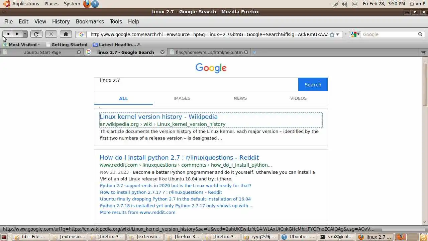Click the network connection indicator icon
Screen dimensions: 428x241
(x=336, y=4)
